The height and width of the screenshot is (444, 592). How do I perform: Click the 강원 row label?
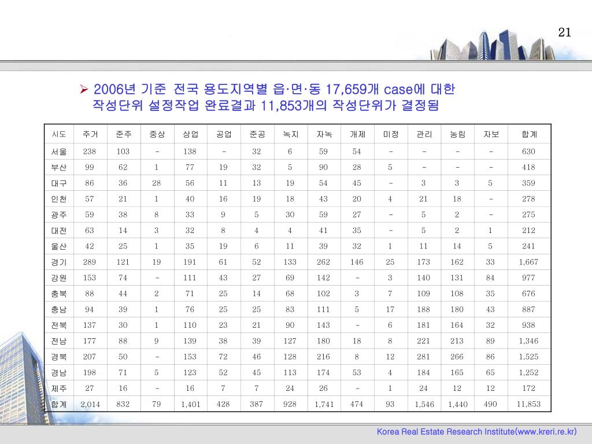coord(59,278)
